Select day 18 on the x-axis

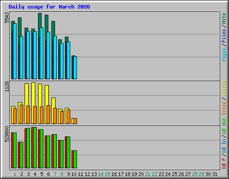(x=127, y=174)
